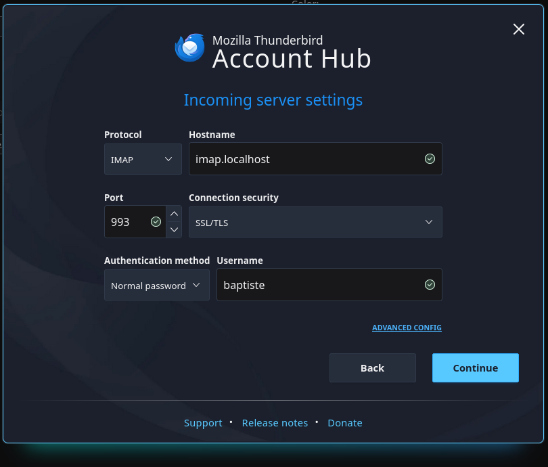Click the Back button
This screenshot has width=548, height=467.
(372, 368)
